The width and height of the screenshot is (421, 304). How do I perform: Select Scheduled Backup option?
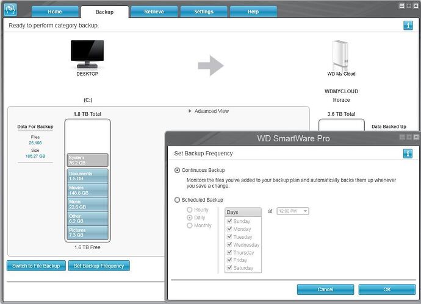pyautogui.click(x=177, y=200)
